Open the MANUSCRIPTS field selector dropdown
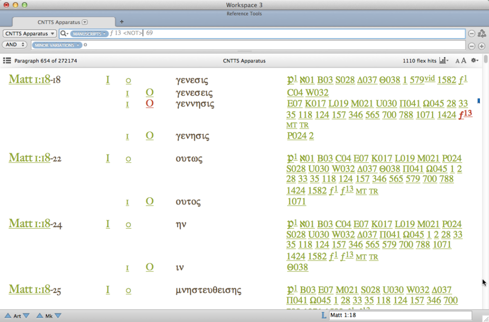 click(x=90, y=34)
